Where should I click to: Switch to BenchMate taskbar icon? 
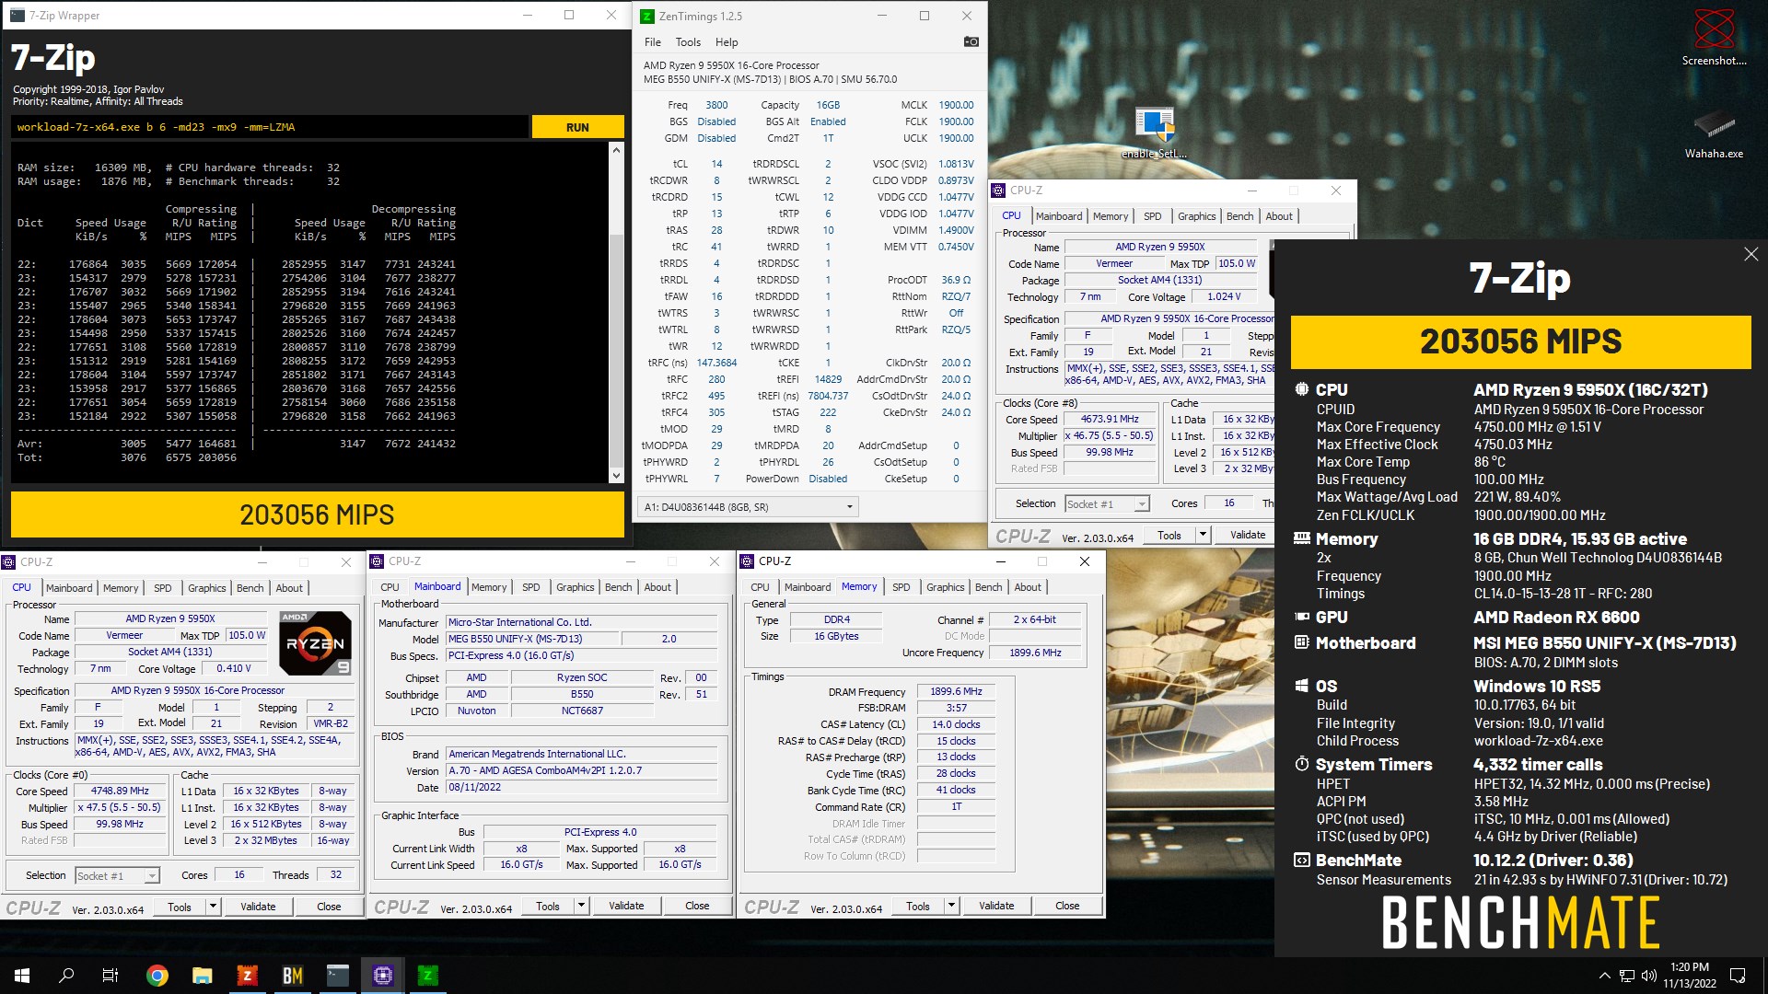tap(292, 976)
